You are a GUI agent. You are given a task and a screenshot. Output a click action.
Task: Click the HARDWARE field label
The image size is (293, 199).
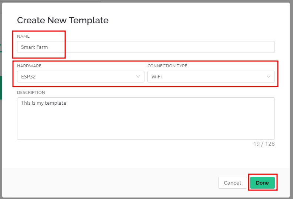[x=29, y=66]
